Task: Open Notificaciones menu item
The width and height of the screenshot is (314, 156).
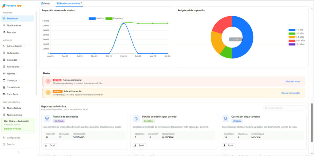Action: pyautogui.click(x=17, y=25)
